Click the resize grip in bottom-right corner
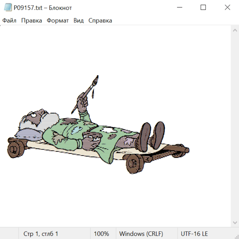Image resolution: width=239 pixels, height=239 pixels. click(x=236, y=236)
